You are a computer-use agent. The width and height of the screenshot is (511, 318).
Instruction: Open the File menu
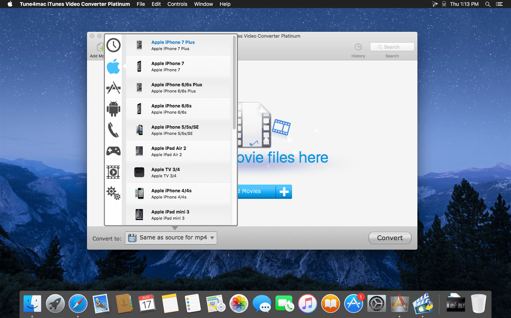tap(141, 4)
